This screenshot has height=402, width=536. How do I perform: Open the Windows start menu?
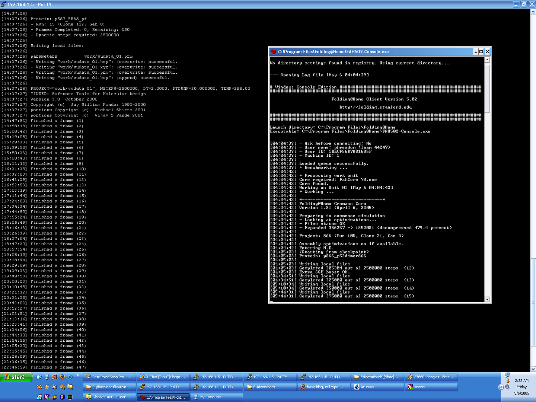[x=16, y=377]
